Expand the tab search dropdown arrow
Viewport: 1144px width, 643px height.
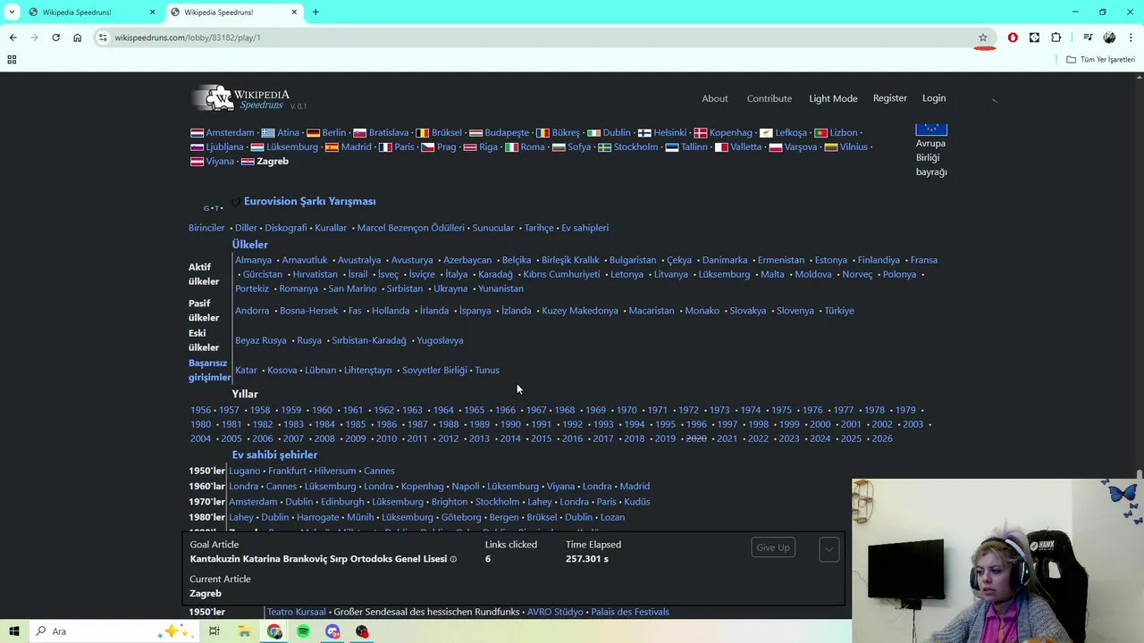tap(12, 13)
